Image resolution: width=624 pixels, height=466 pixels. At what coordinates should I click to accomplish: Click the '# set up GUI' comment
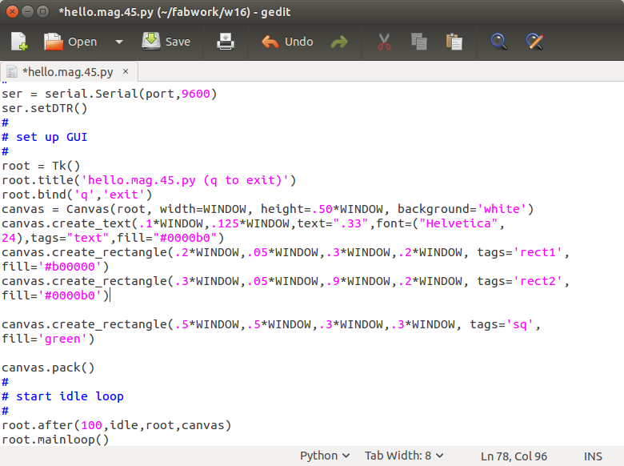pyautogui.click(x=44, y=137)
